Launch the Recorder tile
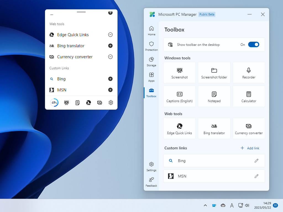 pyautogui.click(x=249, y=73)
